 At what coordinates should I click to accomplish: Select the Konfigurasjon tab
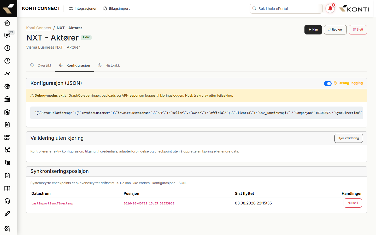point(74,65)
